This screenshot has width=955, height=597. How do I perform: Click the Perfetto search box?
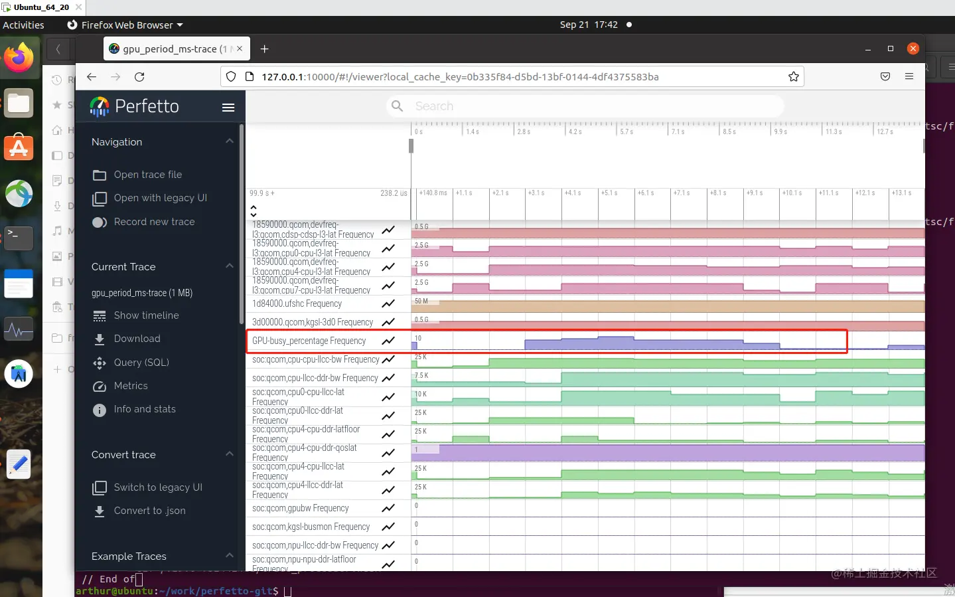pyautogui.click(x=585, y=106)
